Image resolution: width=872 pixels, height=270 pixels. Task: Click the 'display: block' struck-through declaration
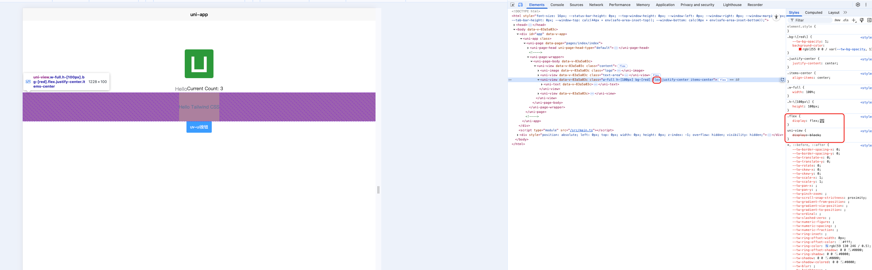click(x=807, y=135)
